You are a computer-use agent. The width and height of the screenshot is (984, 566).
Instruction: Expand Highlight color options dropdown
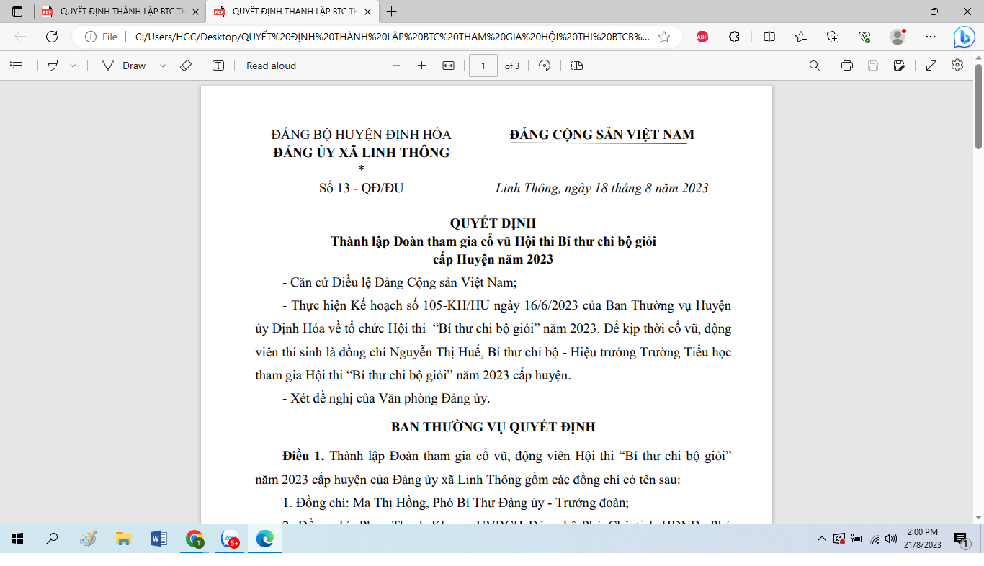coord(73,66)
